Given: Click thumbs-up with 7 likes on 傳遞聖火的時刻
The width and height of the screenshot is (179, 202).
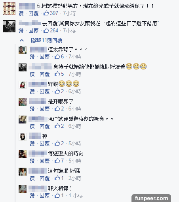Looking at the screenshot, I should tap(57, 161).
